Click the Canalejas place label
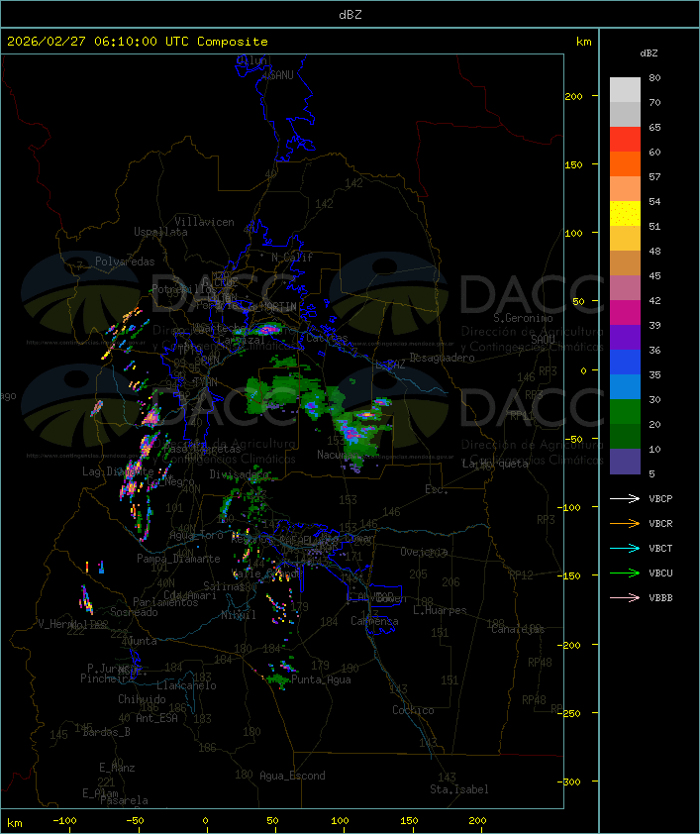 coord(518,629)
